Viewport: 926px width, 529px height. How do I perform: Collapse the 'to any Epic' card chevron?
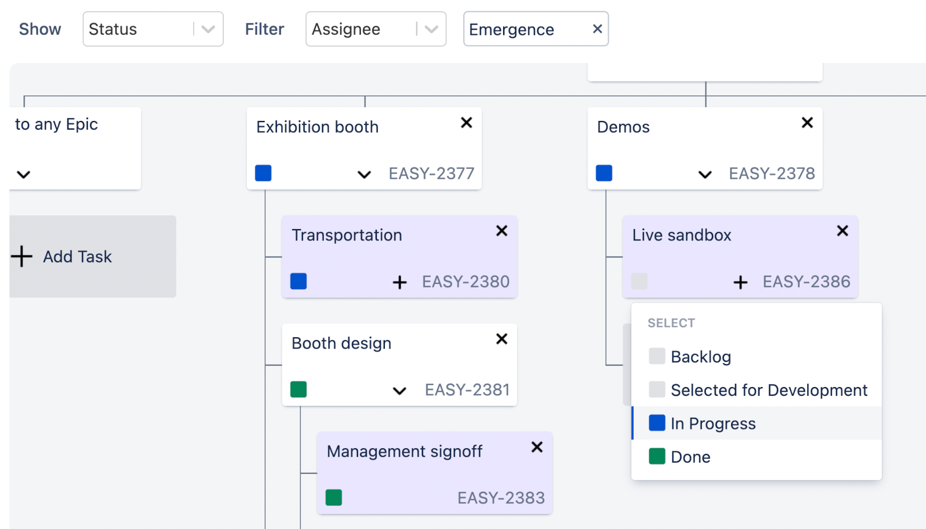point(24,175)
